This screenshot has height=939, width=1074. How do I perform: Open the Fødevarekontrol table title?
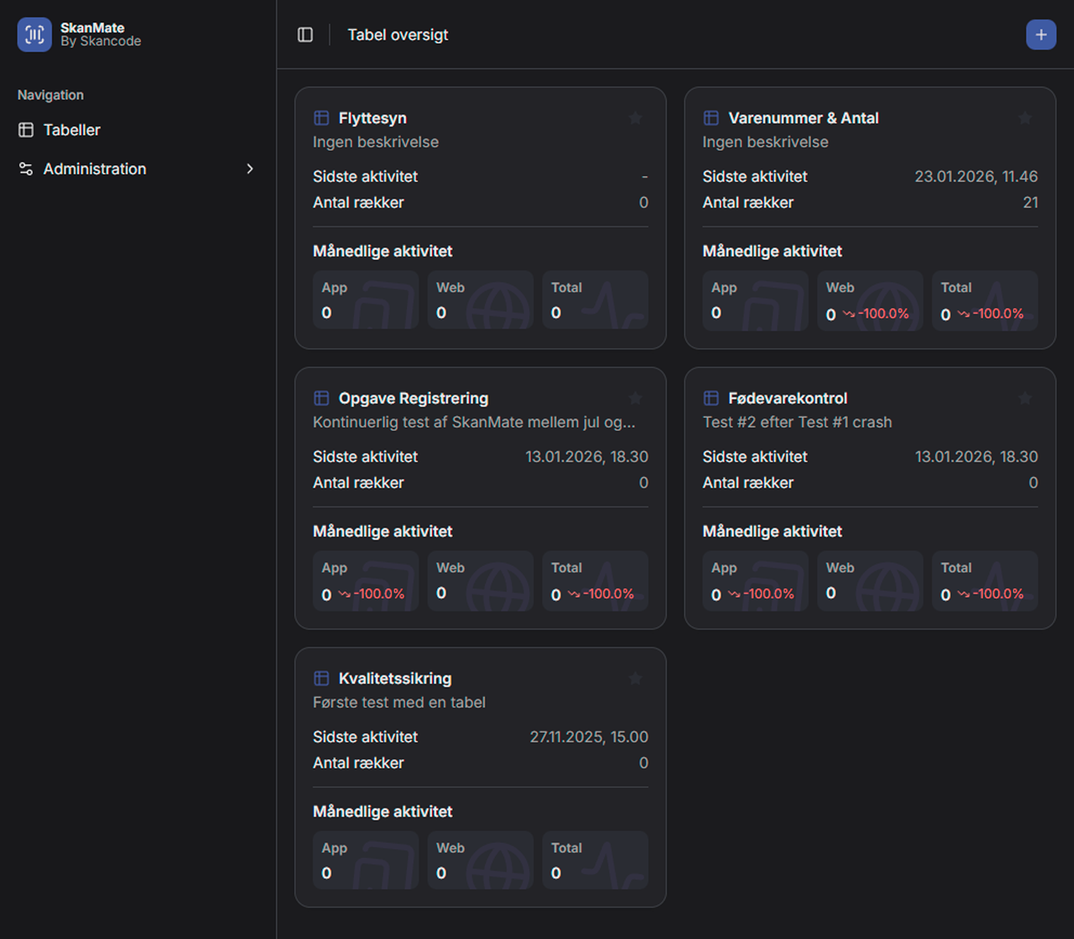pos(787,398)
